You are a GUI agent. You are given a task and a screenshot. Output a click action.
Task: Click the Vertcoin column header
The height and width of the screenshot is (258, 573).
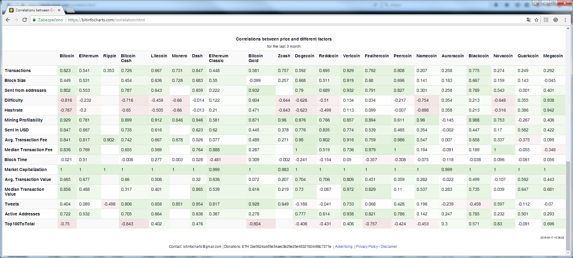351,56
